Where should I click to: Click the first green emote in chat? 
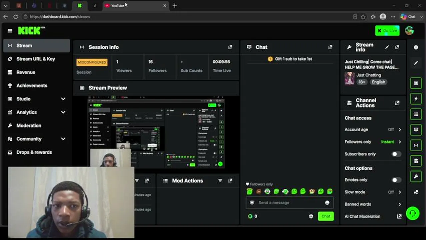(x=249, y=191)
